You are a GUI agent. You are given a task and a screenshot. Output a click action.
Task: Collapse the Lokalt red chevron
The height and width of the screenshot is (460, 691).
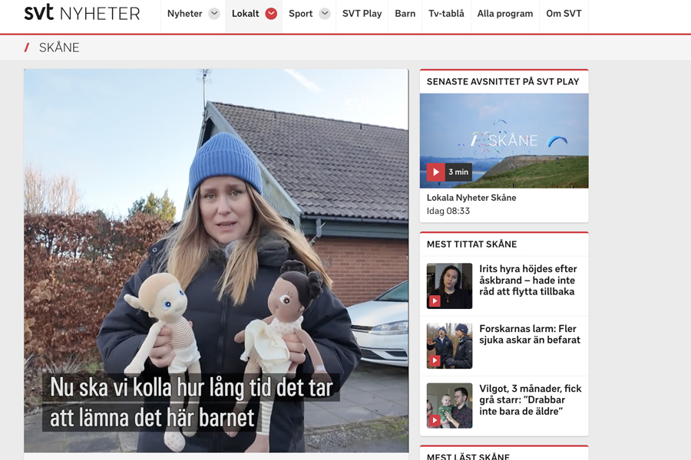point(271,14)
